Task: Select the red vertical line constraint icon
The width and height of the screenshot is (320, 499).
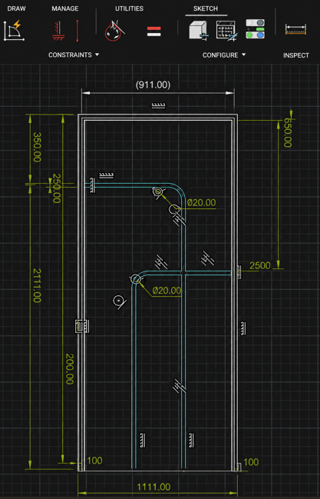Action: tap(78, 31)
